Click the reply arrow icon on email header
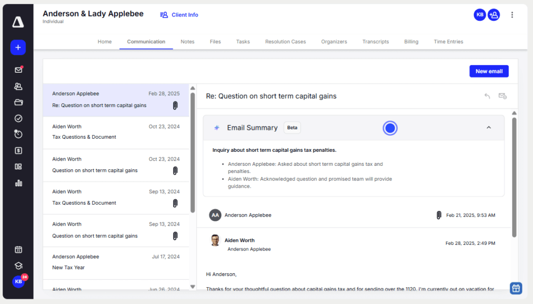 487,96
